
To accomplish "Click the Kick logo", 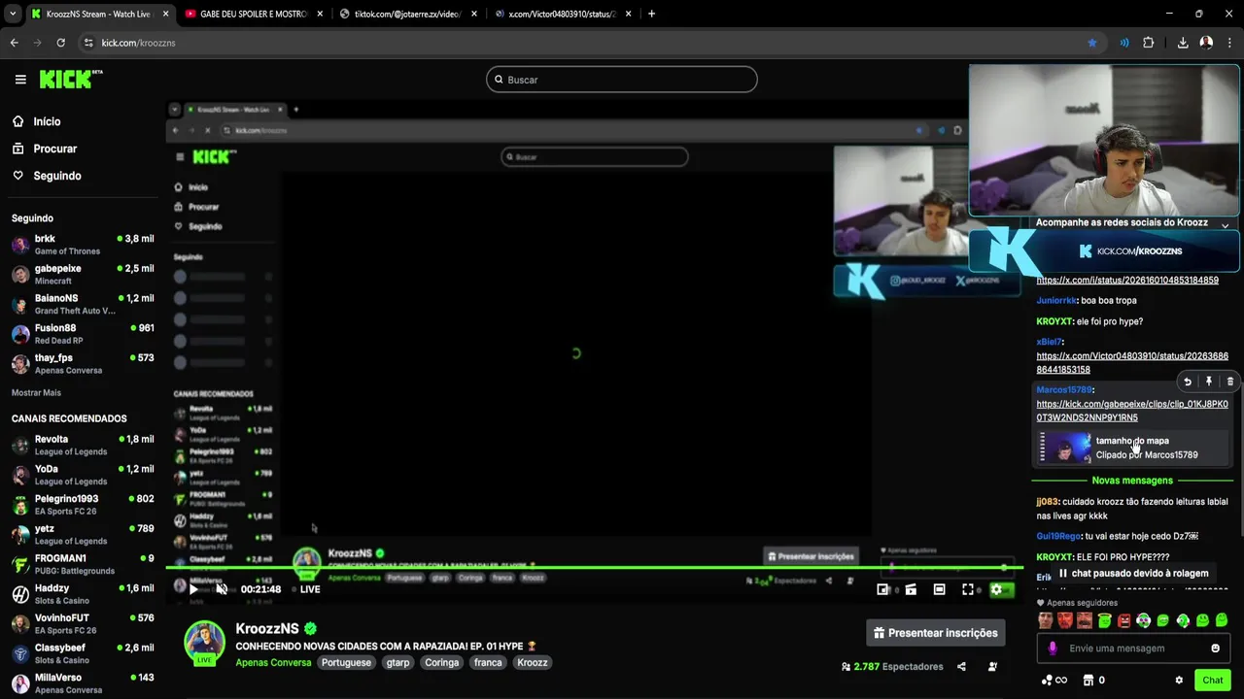I will pyautogui.click(x=70, y=80).
